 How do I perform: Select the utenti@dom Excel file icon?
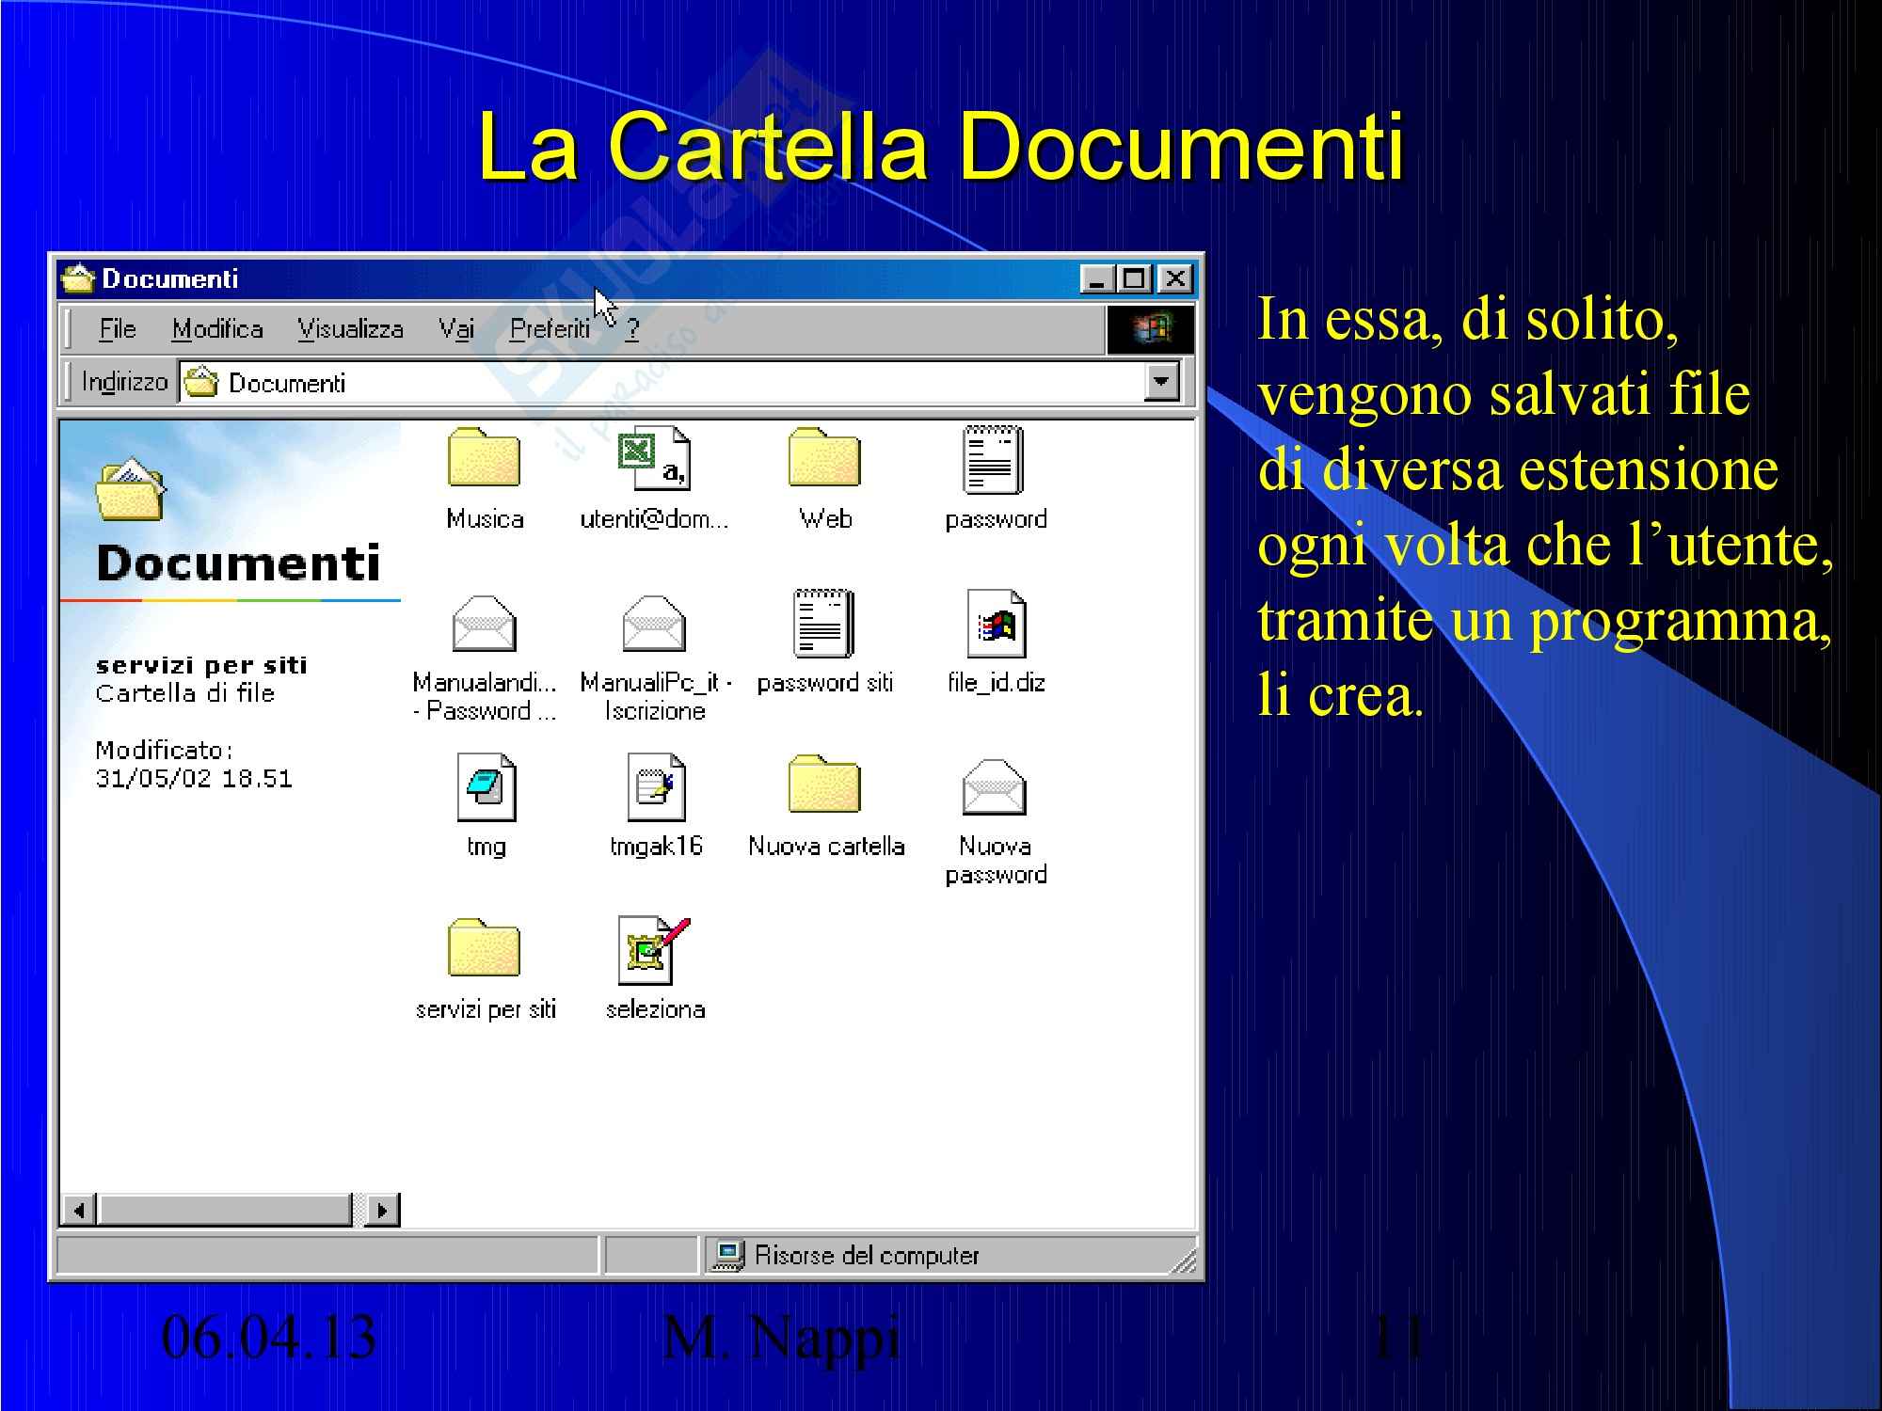click(x=654, y=459)
